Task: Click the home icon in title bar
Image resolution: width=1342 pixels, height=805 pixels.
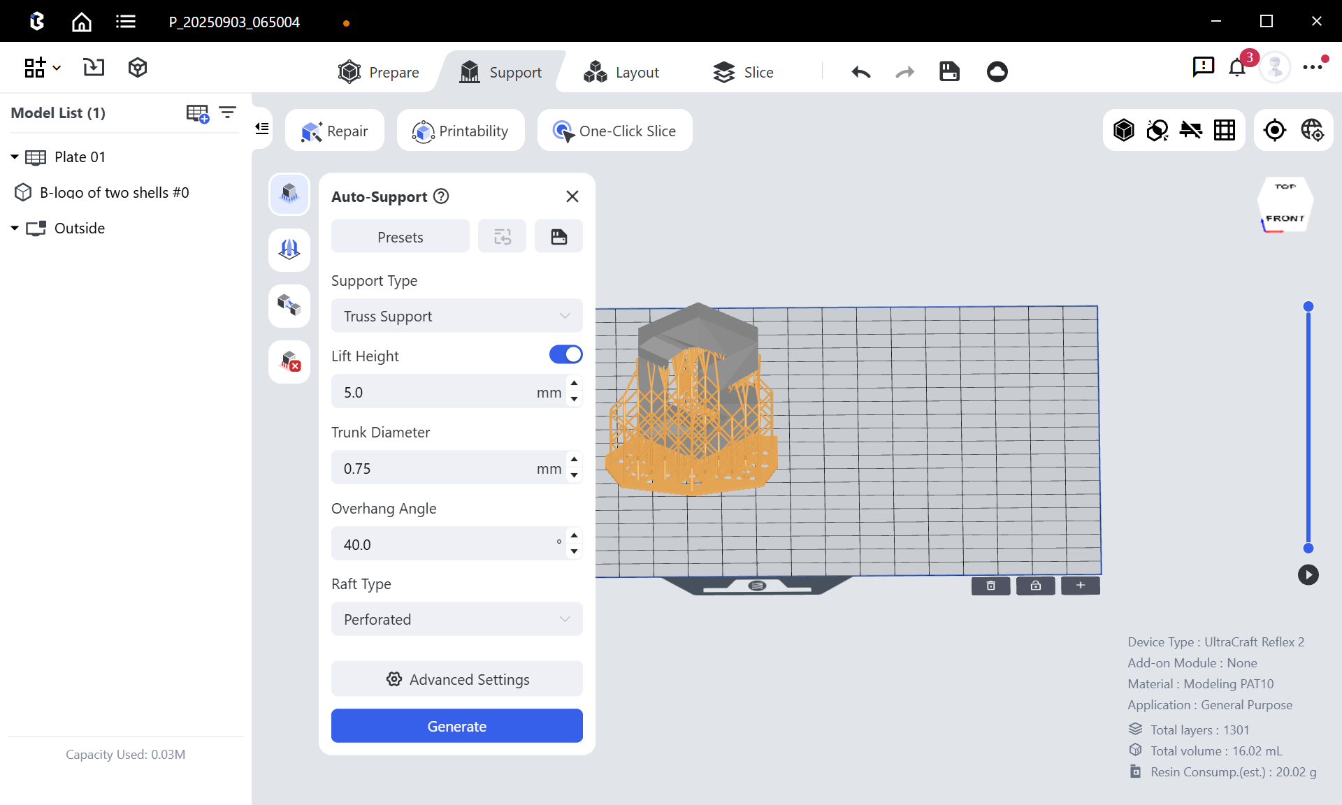Action: (82, 22)
